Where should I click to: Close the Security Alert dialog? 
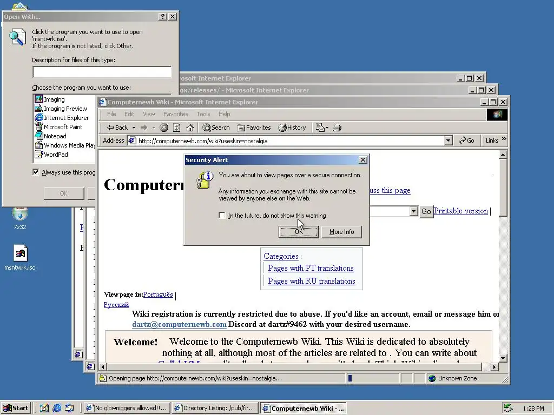[363, 160]
